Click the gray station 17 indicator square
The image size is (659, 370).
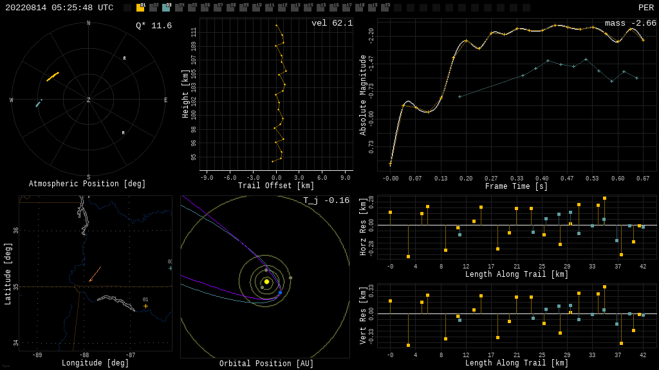(346, 8)
